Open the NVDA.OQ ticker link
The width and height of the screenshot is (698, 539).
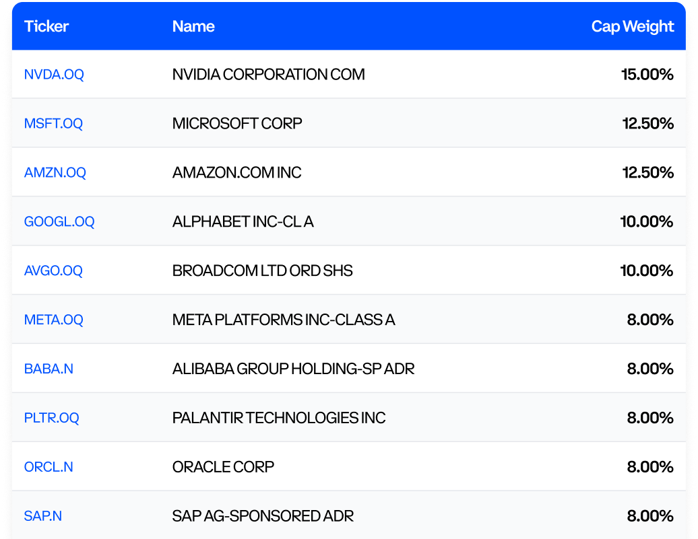tap(54, 74)
